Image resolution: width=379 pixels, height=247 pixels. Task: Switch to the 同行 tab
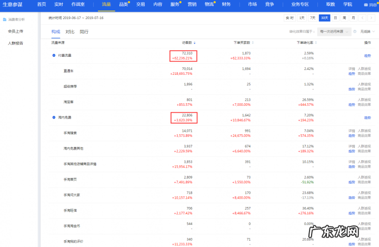tap(84, 32)
